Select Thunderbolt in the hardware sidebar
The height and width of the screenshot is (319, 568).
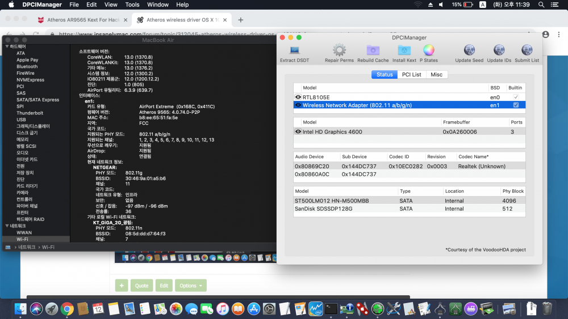(30, 113)
